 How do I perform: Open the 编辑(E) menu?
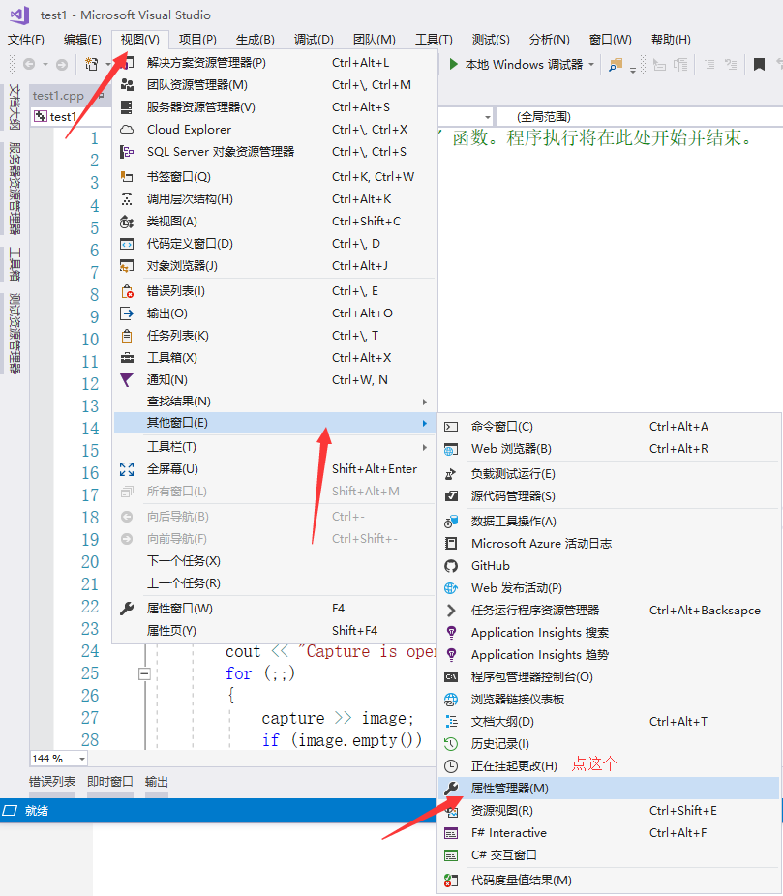point(82,40)
